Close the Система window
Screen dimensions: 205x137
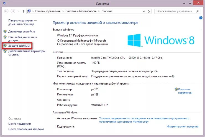tap(198, 3)
